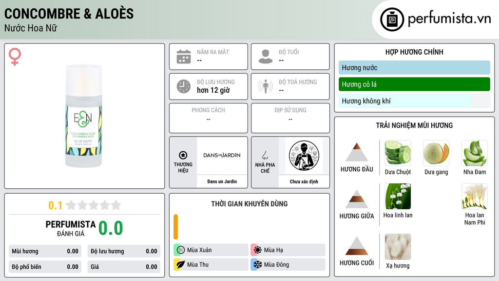Click the CONCOMBRE & ALOÈS title
This screenshot has height=281, width=499.
(x=69, y=14)
